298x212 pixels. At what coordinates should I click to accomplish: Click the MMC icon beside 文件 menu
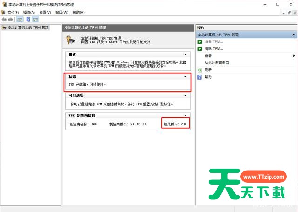click(3, 13)
